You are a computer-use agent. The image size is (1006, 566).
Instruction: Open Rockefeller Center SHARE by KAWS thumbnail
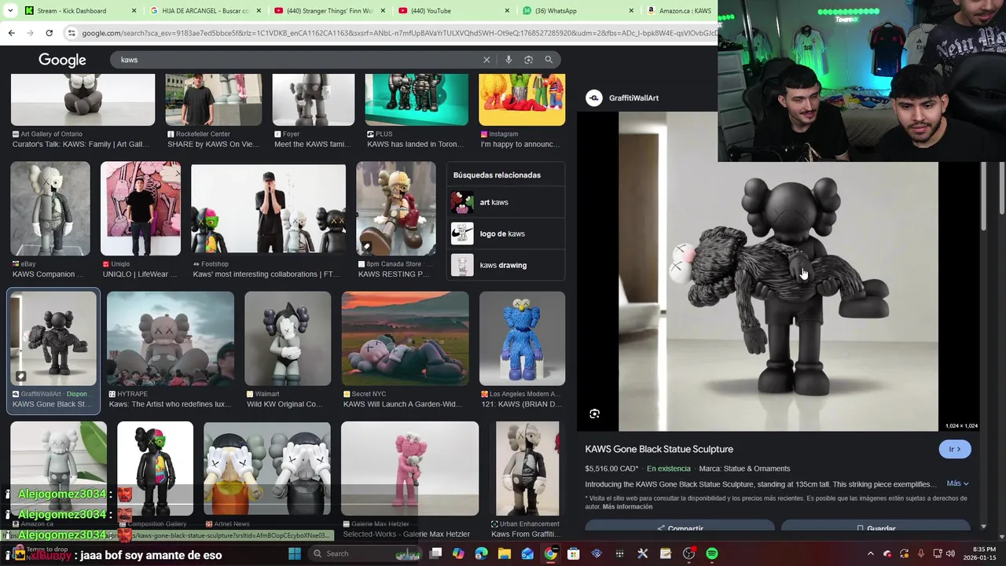tap(214, 100)
